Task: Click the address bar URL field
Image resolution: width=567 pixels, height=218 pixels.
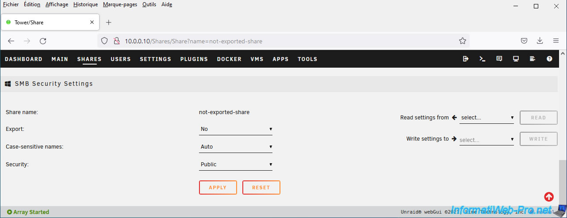Action: pyautogui.click(x=283, y=41)
